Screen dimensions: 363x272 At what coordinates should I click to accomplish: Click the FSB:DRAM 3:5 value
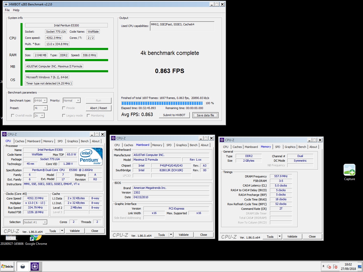(x=281, y=181)
